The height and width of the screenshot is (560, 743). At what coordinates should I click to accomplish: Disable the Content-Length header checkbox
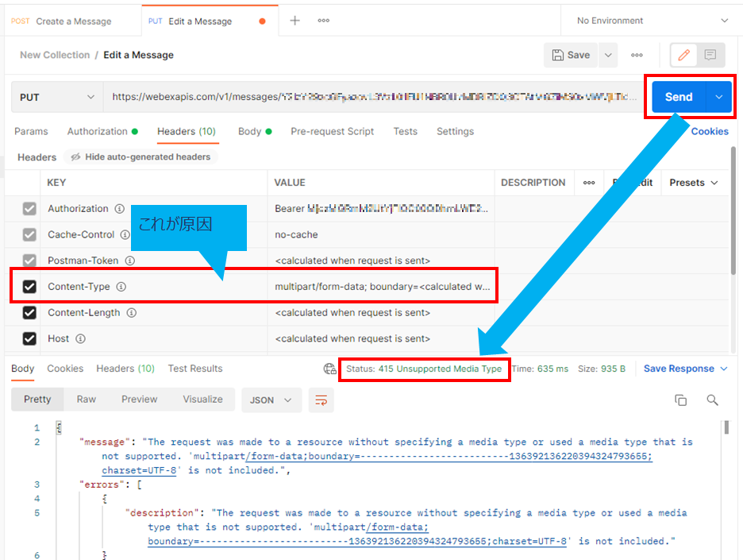click(x=29, y=312)
